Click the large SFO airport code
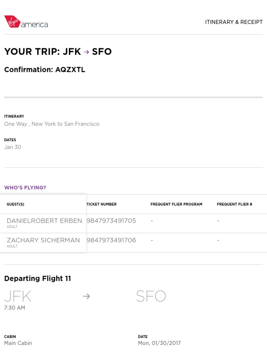This screenshot has width=267, height=356. point(151,296)
